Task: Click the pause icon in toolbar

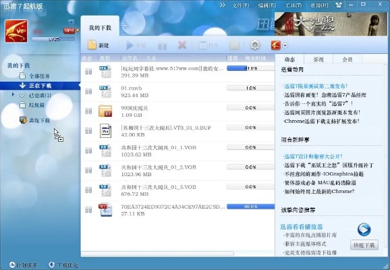Action: (x=162, y=45)
